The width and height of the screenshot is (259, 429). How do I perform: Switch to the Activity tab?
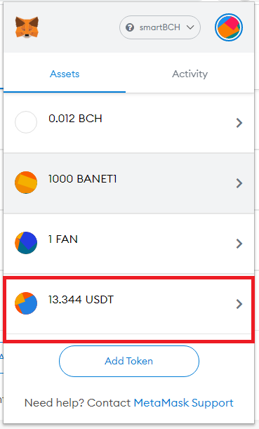pyautogui.click(x=190, y=74)
